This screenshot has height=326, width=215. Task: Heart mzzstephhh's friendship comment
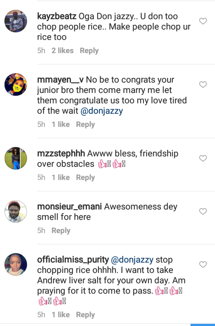(x=203, y=159)
